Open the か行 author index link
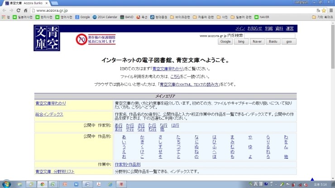The width and height of the screenshot is (335, 188). point(130,126)
